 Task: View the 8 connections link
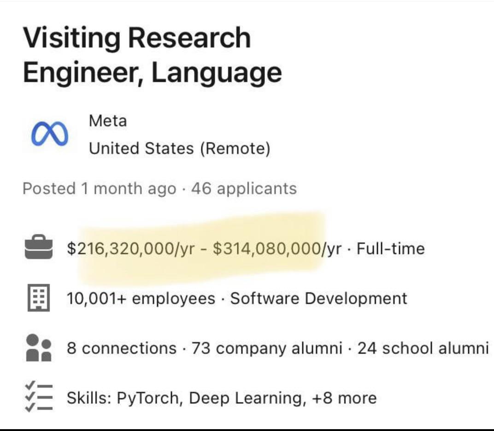(x=122, y=348)
